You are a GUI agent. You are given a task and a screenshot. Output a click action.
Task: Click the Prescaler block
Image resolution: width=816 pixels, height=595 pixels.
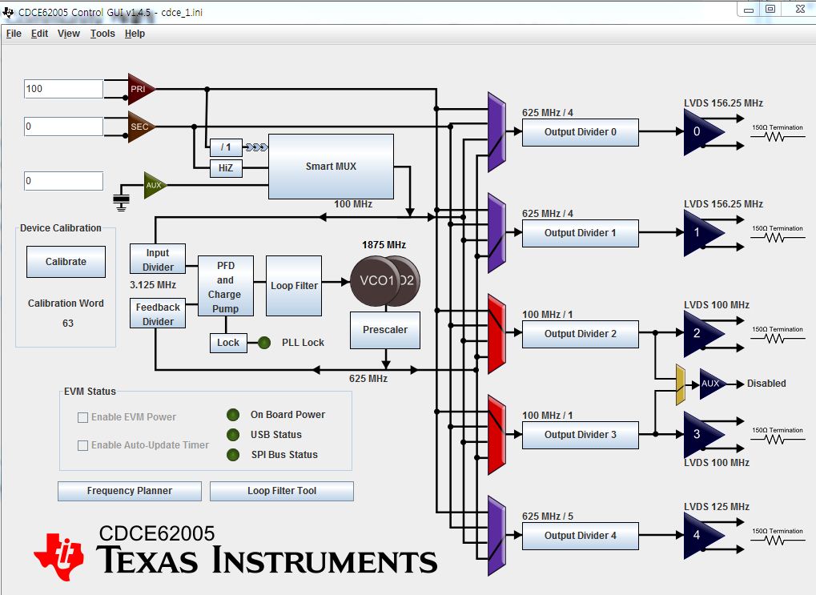pos(384,330)
